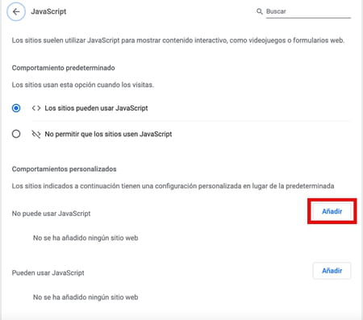Image resolution: width=363 pixels, height=320 pixels.
Task: Click the magnifying glass search icon
Action: coord(259,11)
